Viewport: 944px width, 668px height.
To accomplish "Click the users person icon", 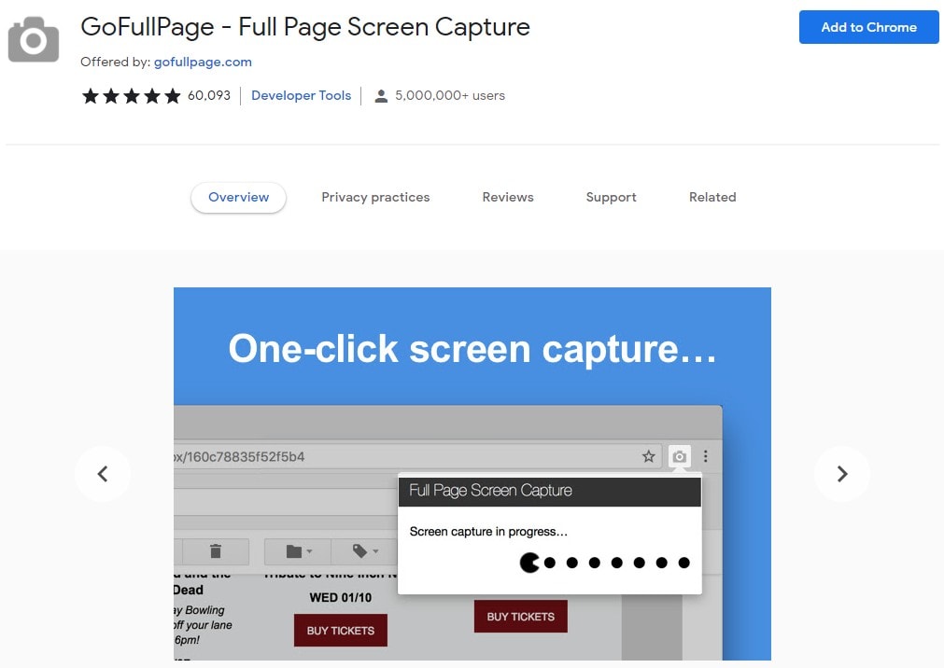I will tap(380, 96).
